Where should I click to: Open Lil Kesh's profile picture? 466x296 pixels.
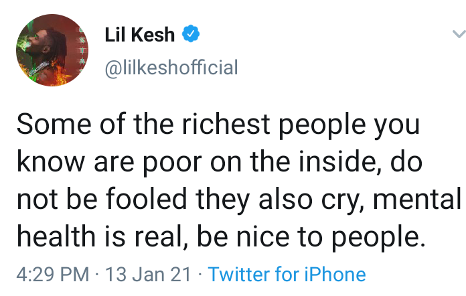point(52,50)
